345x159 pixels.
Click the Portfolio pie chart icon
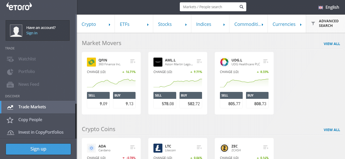coord(10,72)
